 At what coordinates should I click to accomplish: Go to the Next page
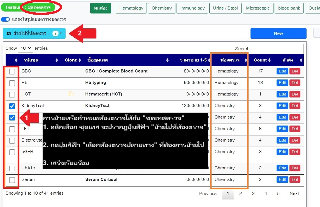click(294, 194)
